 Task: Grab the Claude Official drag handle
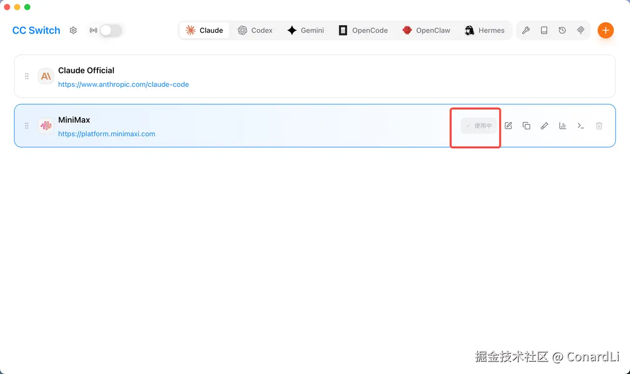click(27, 76)
